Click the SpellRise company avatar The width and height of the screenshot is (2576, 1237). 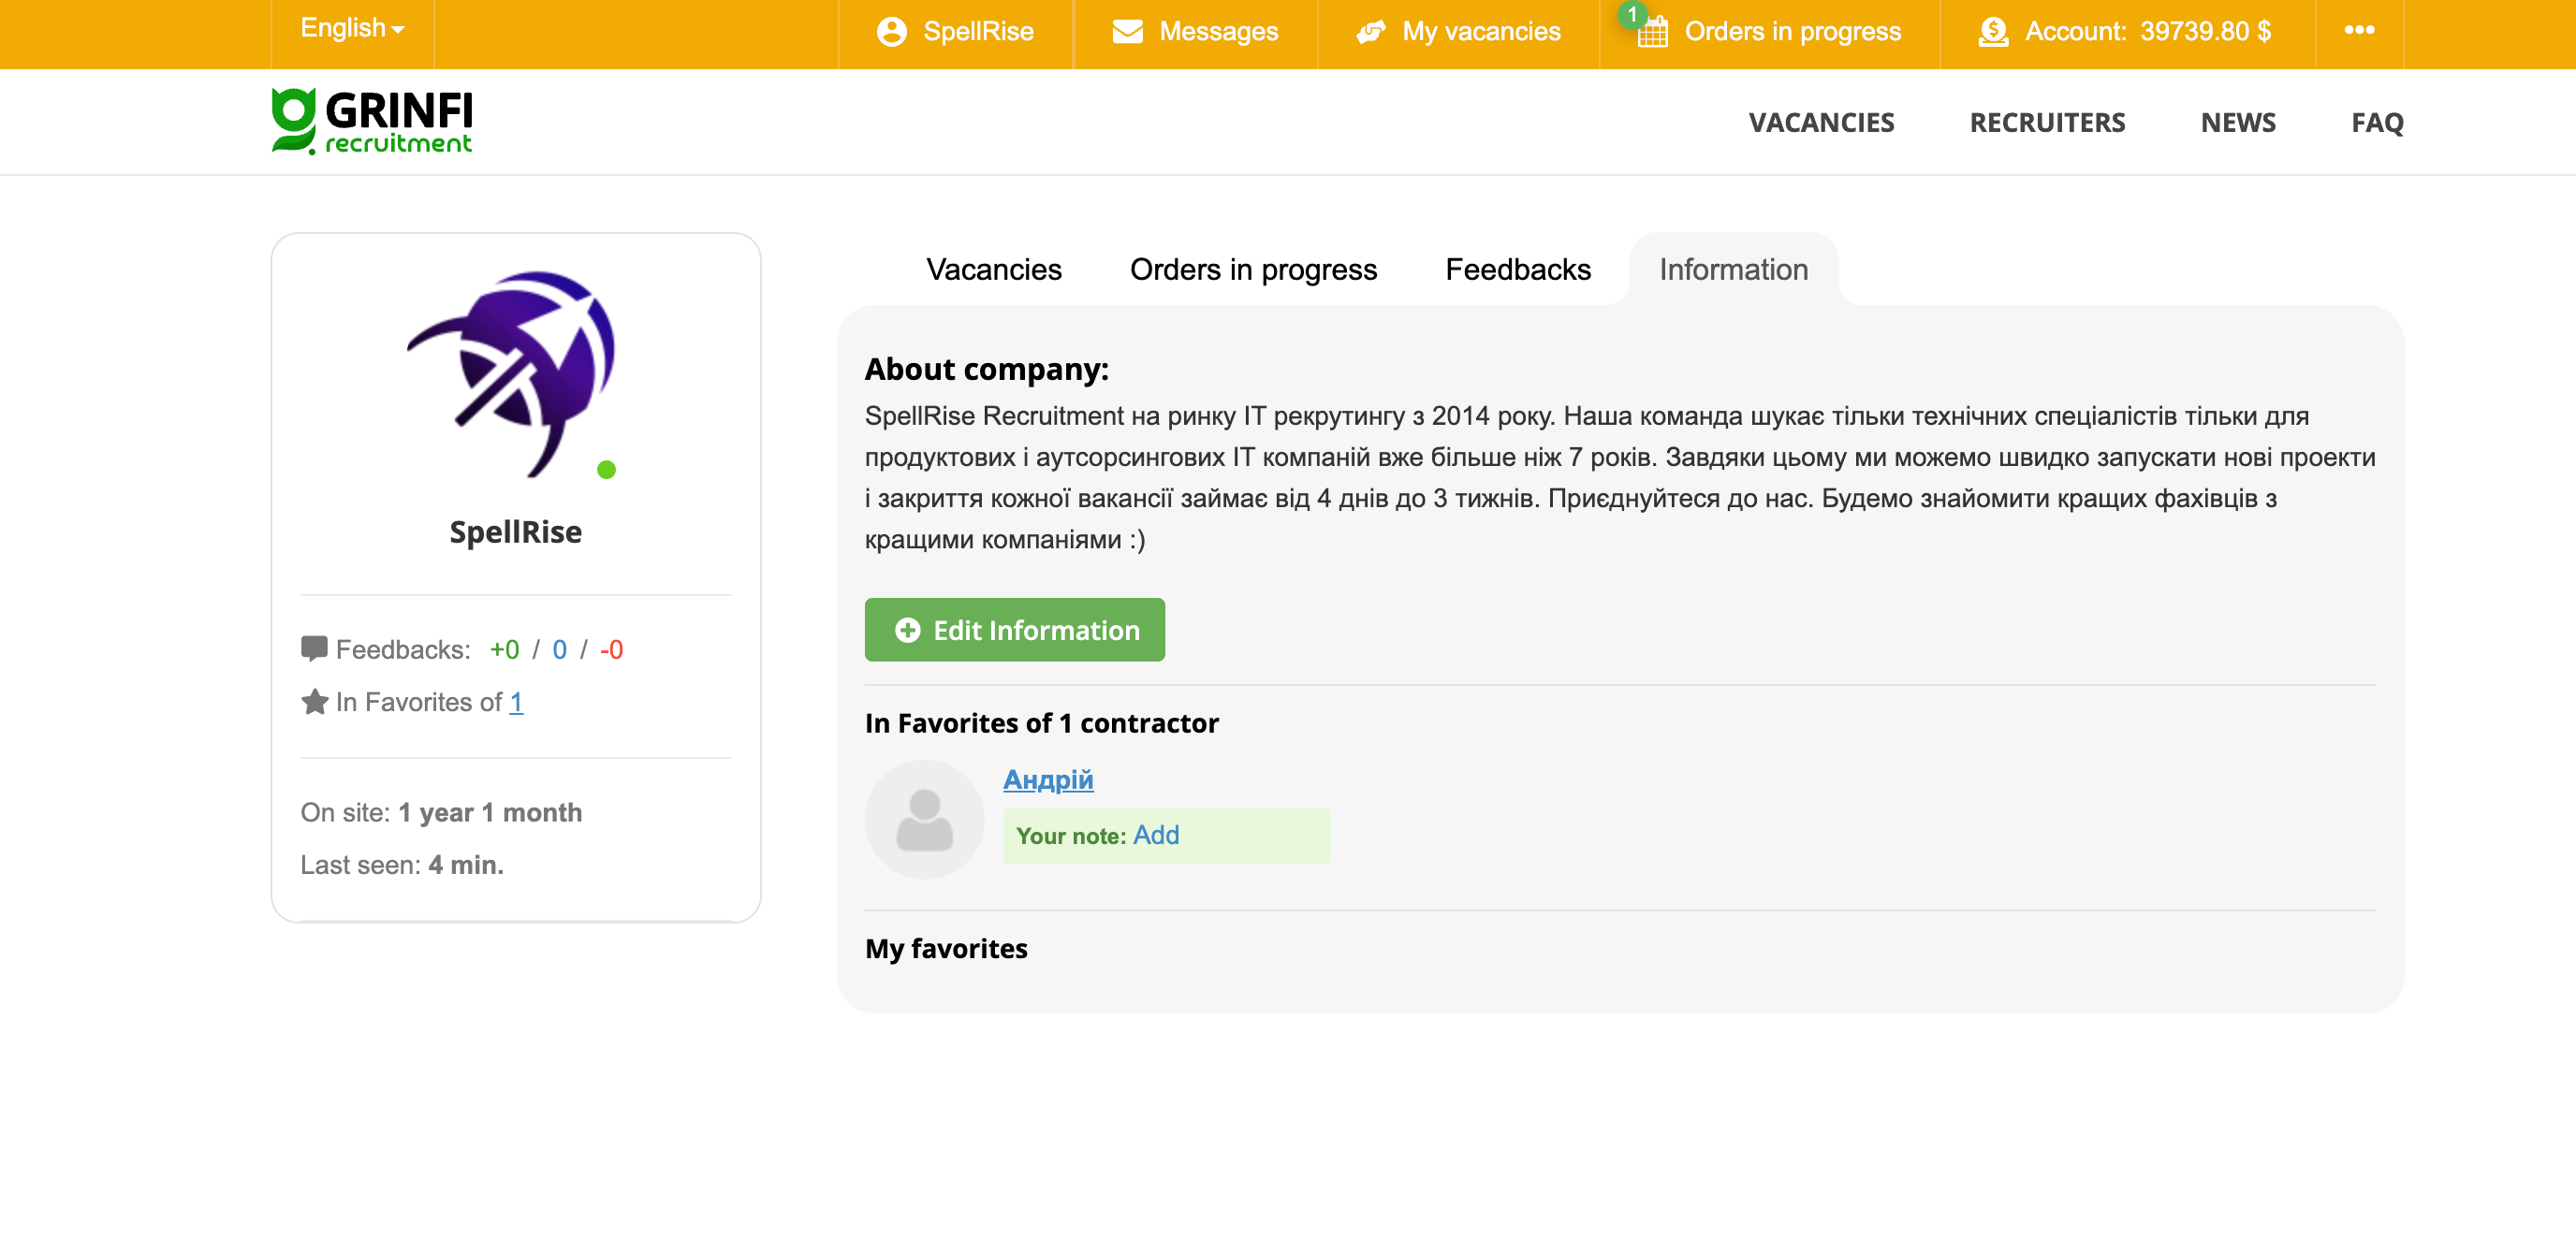tap(511, 374)
